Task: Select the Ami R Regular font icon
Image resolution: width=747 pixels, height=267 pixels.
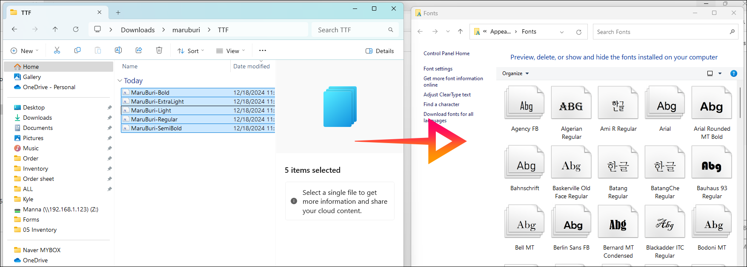Action: pos(618,102)
